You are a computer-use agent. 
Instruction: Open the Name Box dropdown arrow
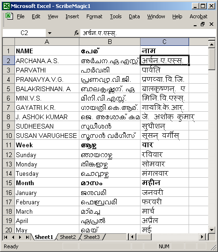click(x=49, y=33)
